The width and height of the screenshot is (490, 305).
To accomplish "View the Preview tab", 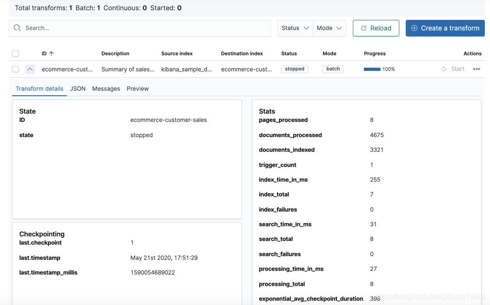I will tap(137, 88).
